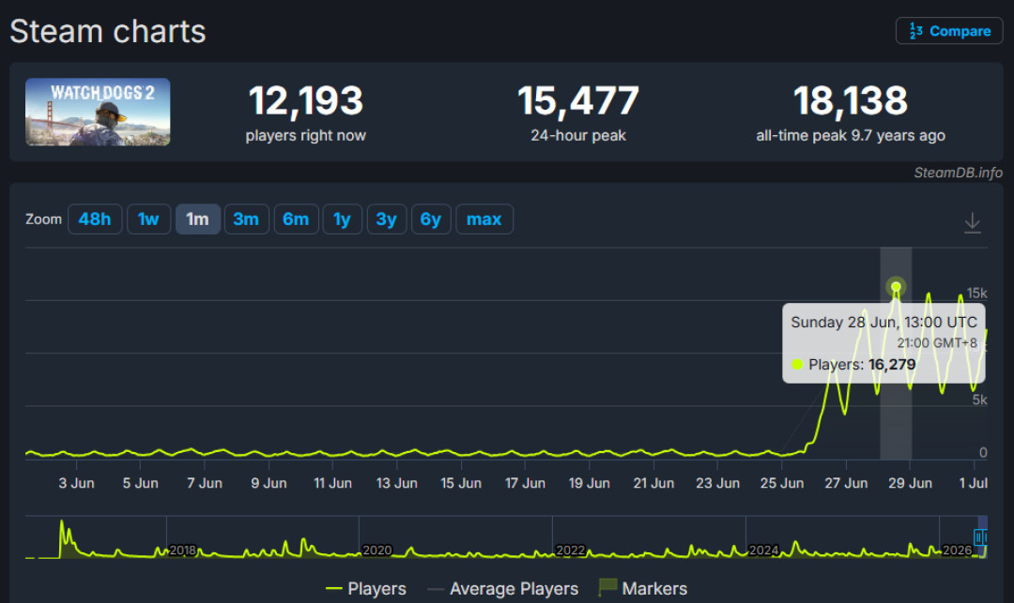Screen dimensions: 1014x603
Task: Click the 18,138 all-time peak figure
Action: 851,100
